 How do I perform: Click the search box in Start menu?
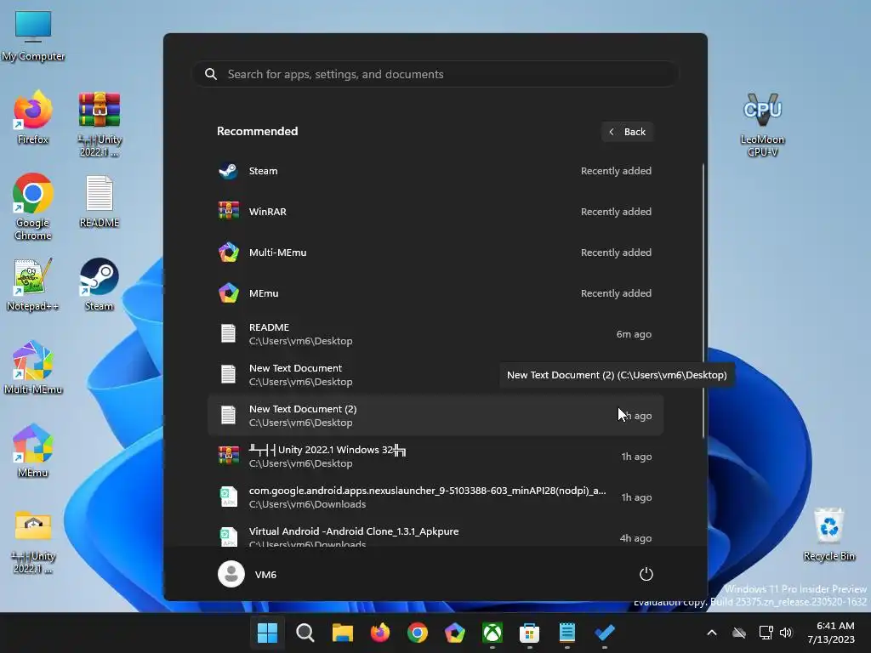click(x=435, y=74)
